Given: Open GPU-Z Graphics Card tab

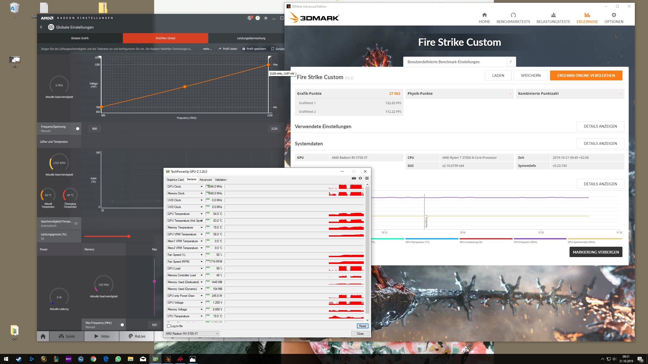Looking at the screenshot, I should (x=175, y=180).
